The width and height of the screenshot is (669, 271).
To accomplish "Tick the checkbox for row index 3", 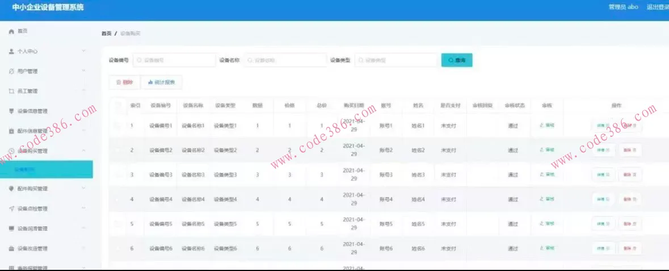I will 118,174.
